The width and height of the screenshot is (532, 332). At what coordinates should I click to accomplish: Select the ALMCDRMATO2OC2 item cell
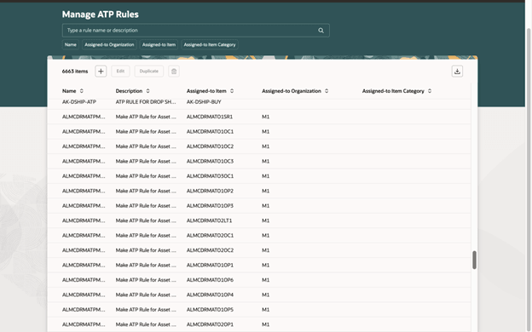210,250
